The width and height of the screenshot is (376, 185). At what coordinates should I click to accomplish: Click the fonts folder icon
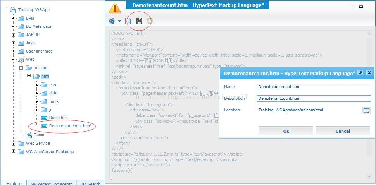(x=44, y=102)
